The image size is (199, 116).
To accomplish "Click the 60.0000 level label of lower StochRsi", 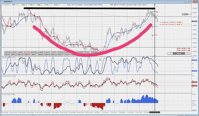I will pyautogui.click(x=195, y=82).
